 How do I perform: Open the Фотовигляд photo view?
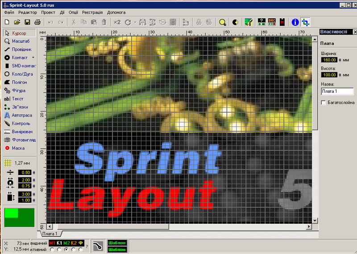19,140
